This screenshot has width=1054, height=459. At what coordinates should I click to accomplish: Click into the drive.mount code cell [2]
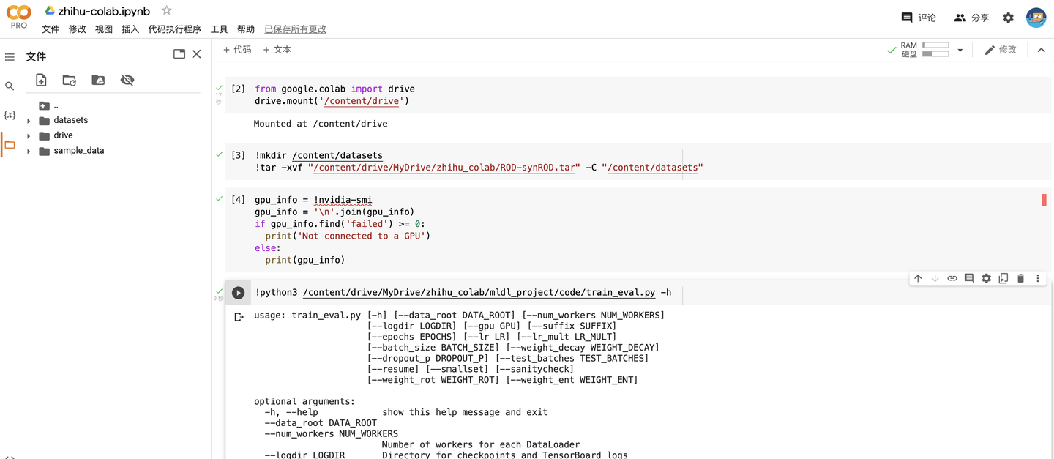[x=638, y=94]
